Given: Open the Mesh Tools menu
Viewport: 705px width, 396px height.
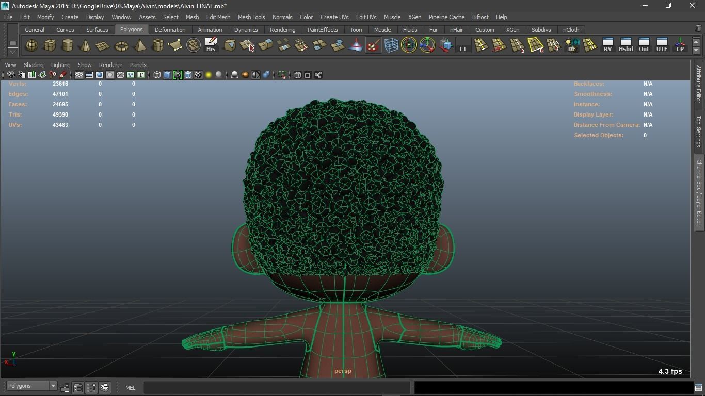Looking at the screenshot, I should (251, 17).
